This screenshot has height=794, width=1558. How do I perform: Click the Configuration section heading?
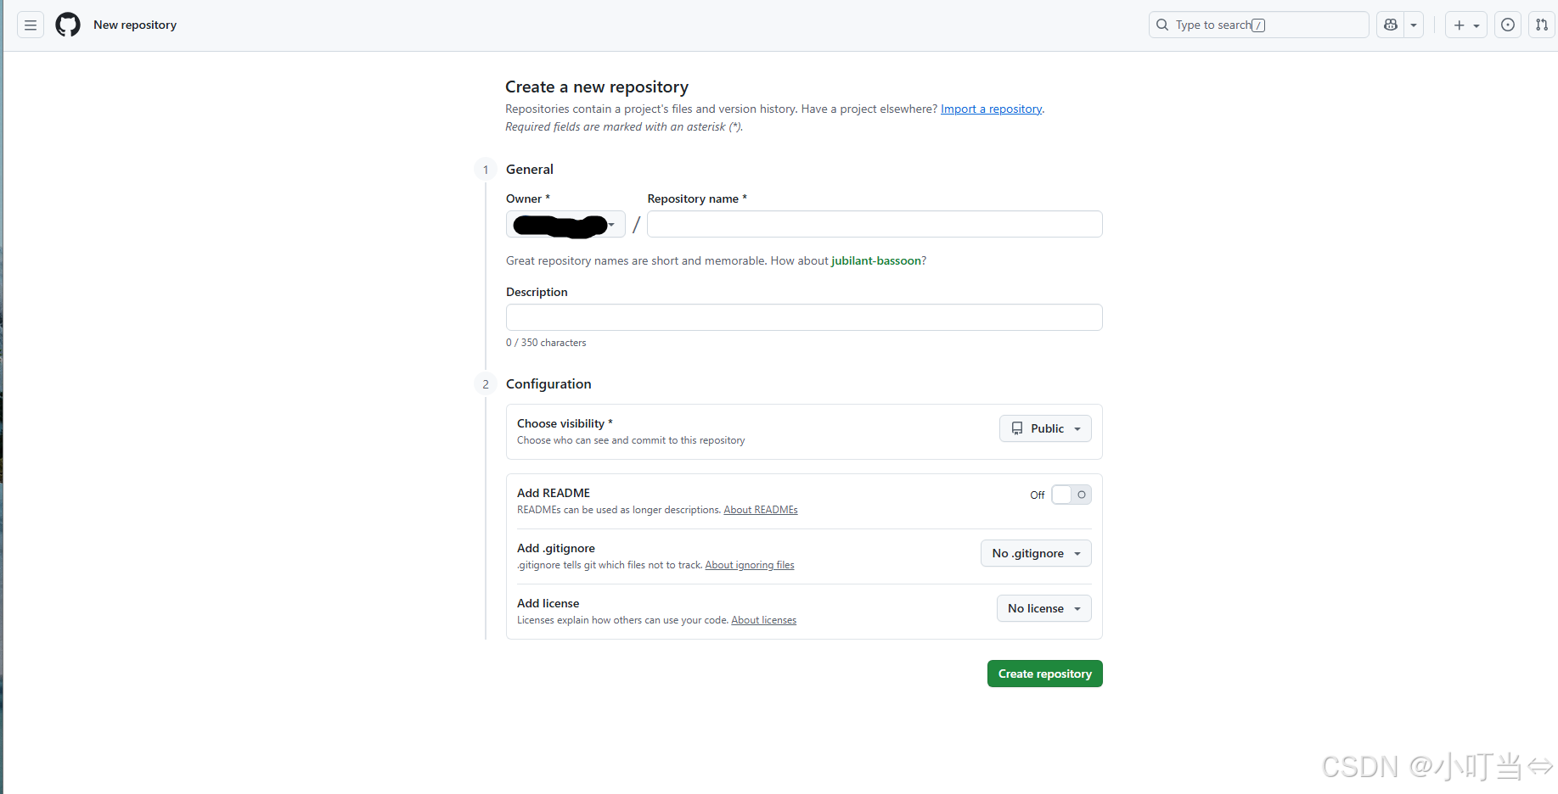[548, 384]
